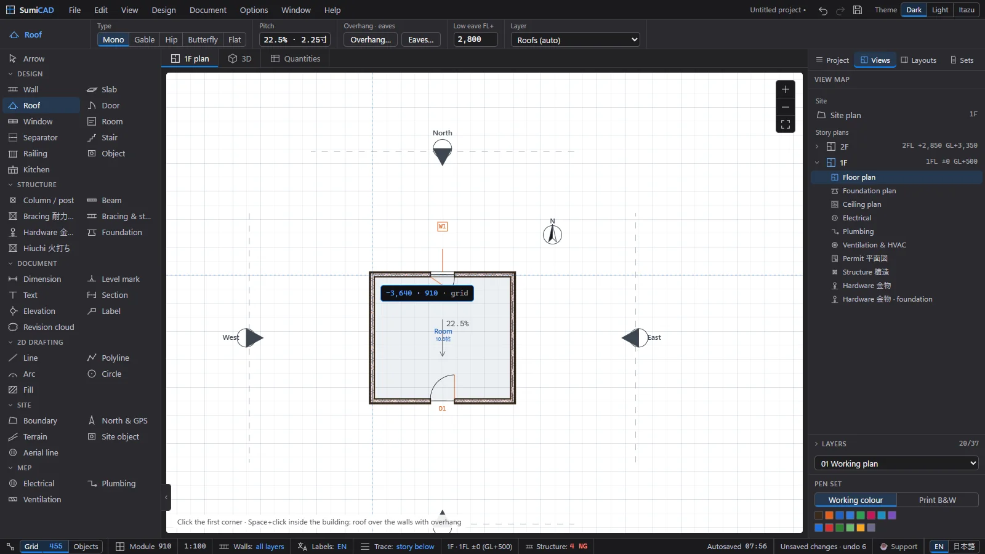Screen dimensions: 985x554
Task: Pick the Level mark tool
Action: 119,279
